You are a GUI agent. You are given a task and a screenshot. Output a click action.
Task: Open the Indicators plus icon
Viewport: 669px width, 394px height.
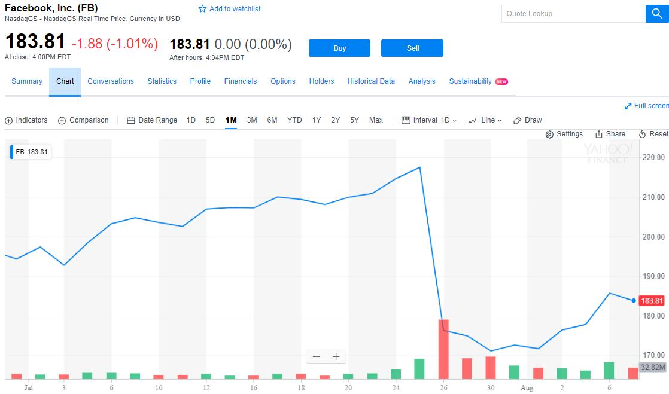[9, 121]
